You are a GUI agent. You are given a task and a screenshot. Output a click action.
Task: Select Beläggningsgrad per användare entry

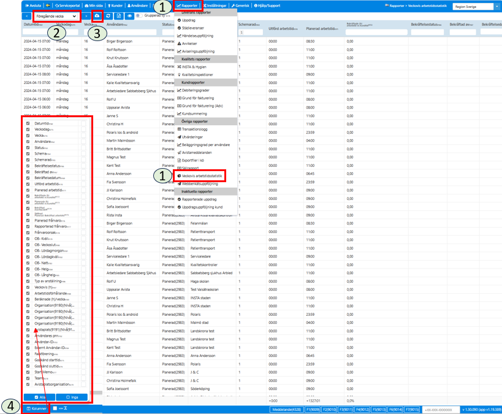pos(203,145)
